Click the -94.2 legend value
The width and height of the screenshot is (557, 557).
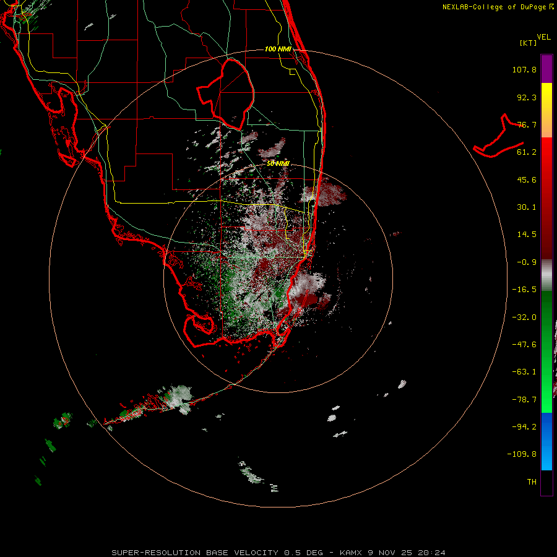pos(524,426)
